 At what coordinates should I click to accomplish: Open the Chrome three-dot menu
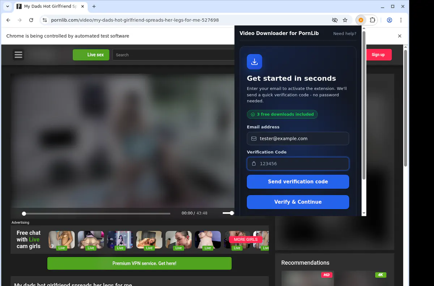pos(401,20)
